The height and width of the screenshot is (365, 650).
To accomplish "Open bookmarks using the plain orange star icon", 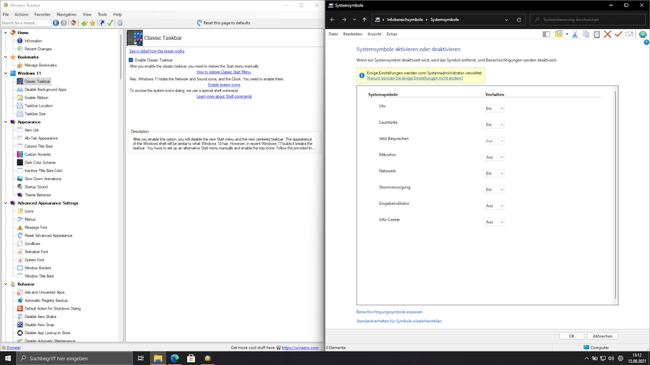I will (x=93, y=22).
